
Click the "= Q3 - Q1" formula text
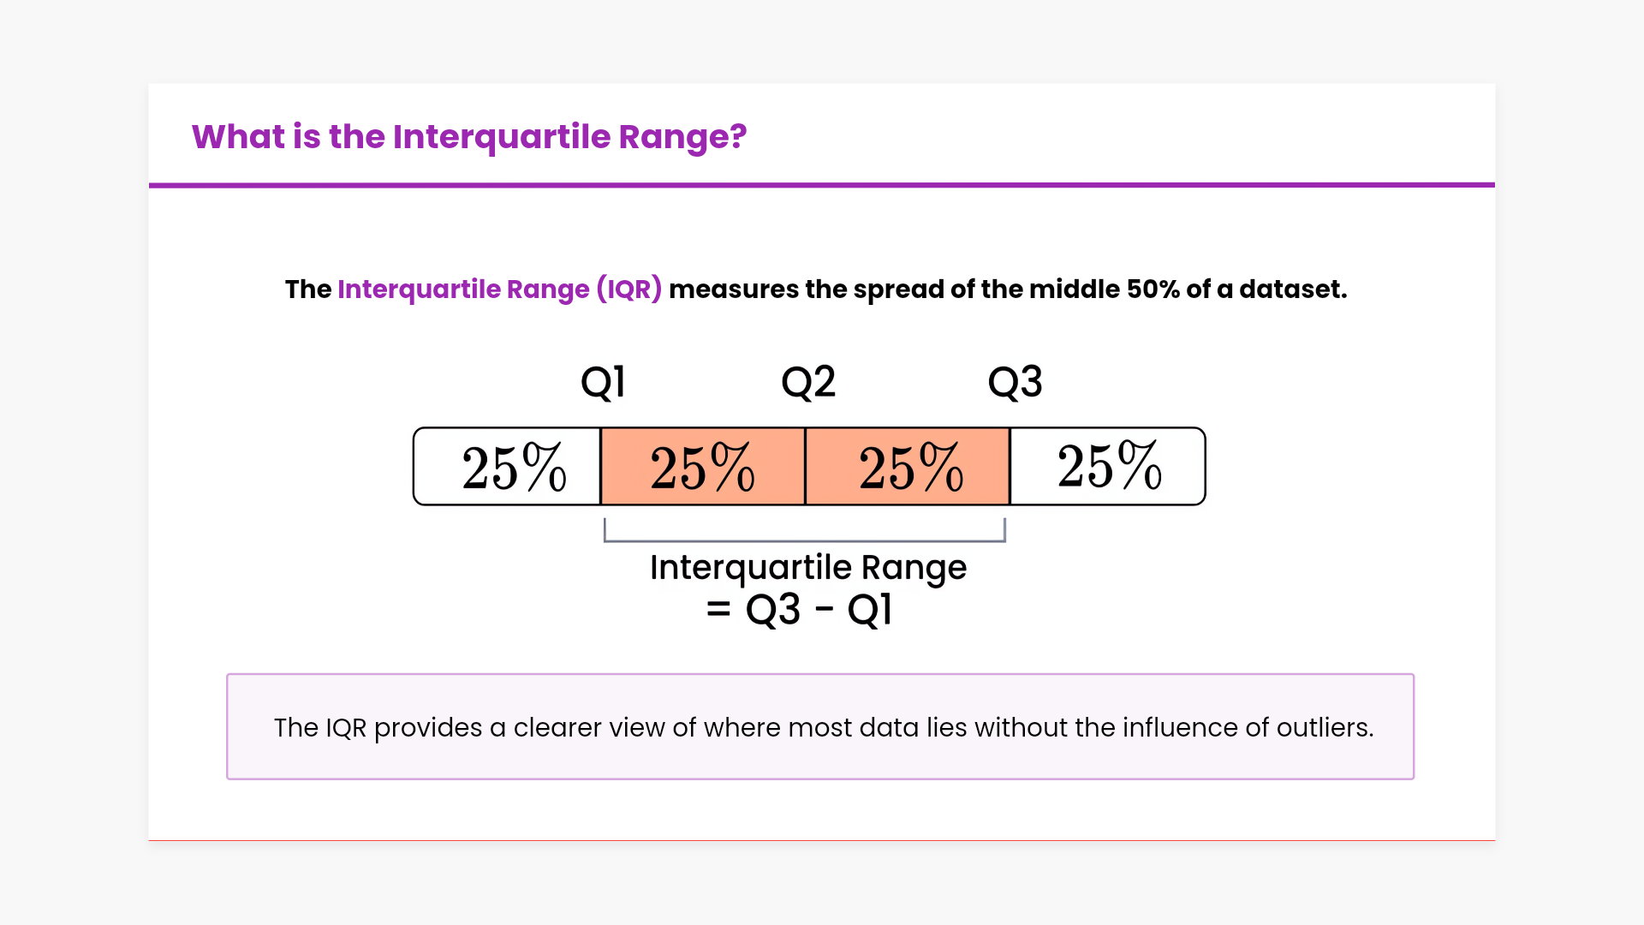799,610
